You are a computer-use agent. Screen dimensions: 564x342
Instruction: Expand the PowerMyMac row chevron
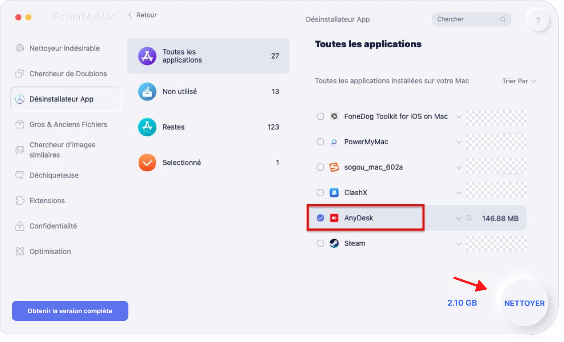pyautogui.click(x=459, y=142)
